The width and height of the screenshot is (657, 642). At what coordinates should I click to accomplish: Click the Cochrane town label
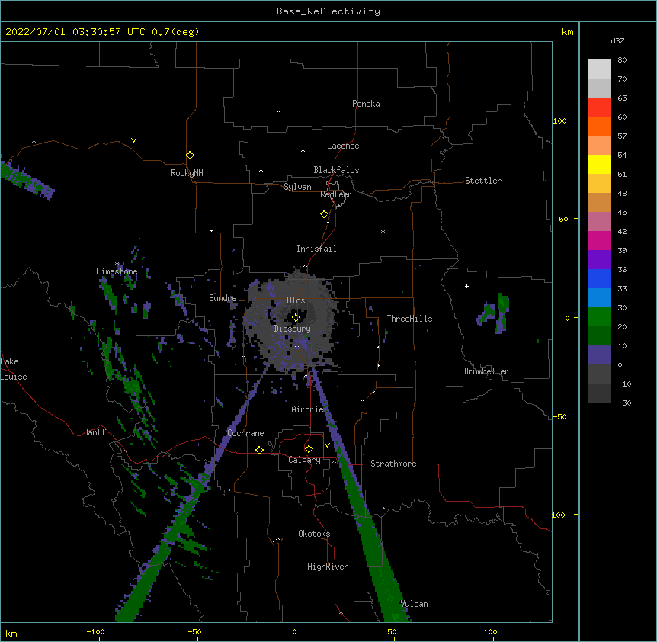pyautogui.click(x=245, y=433)
